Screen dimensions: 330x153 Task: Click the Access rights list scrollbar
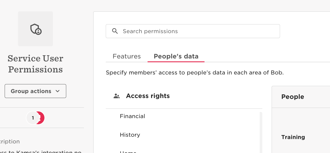pyautogui.click(x=261, y=132)
